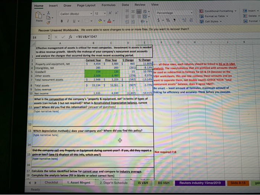Switch to the Insert ribbon tab
The height and width of the screenshot is (195, 260).
[x=53, y=6]
